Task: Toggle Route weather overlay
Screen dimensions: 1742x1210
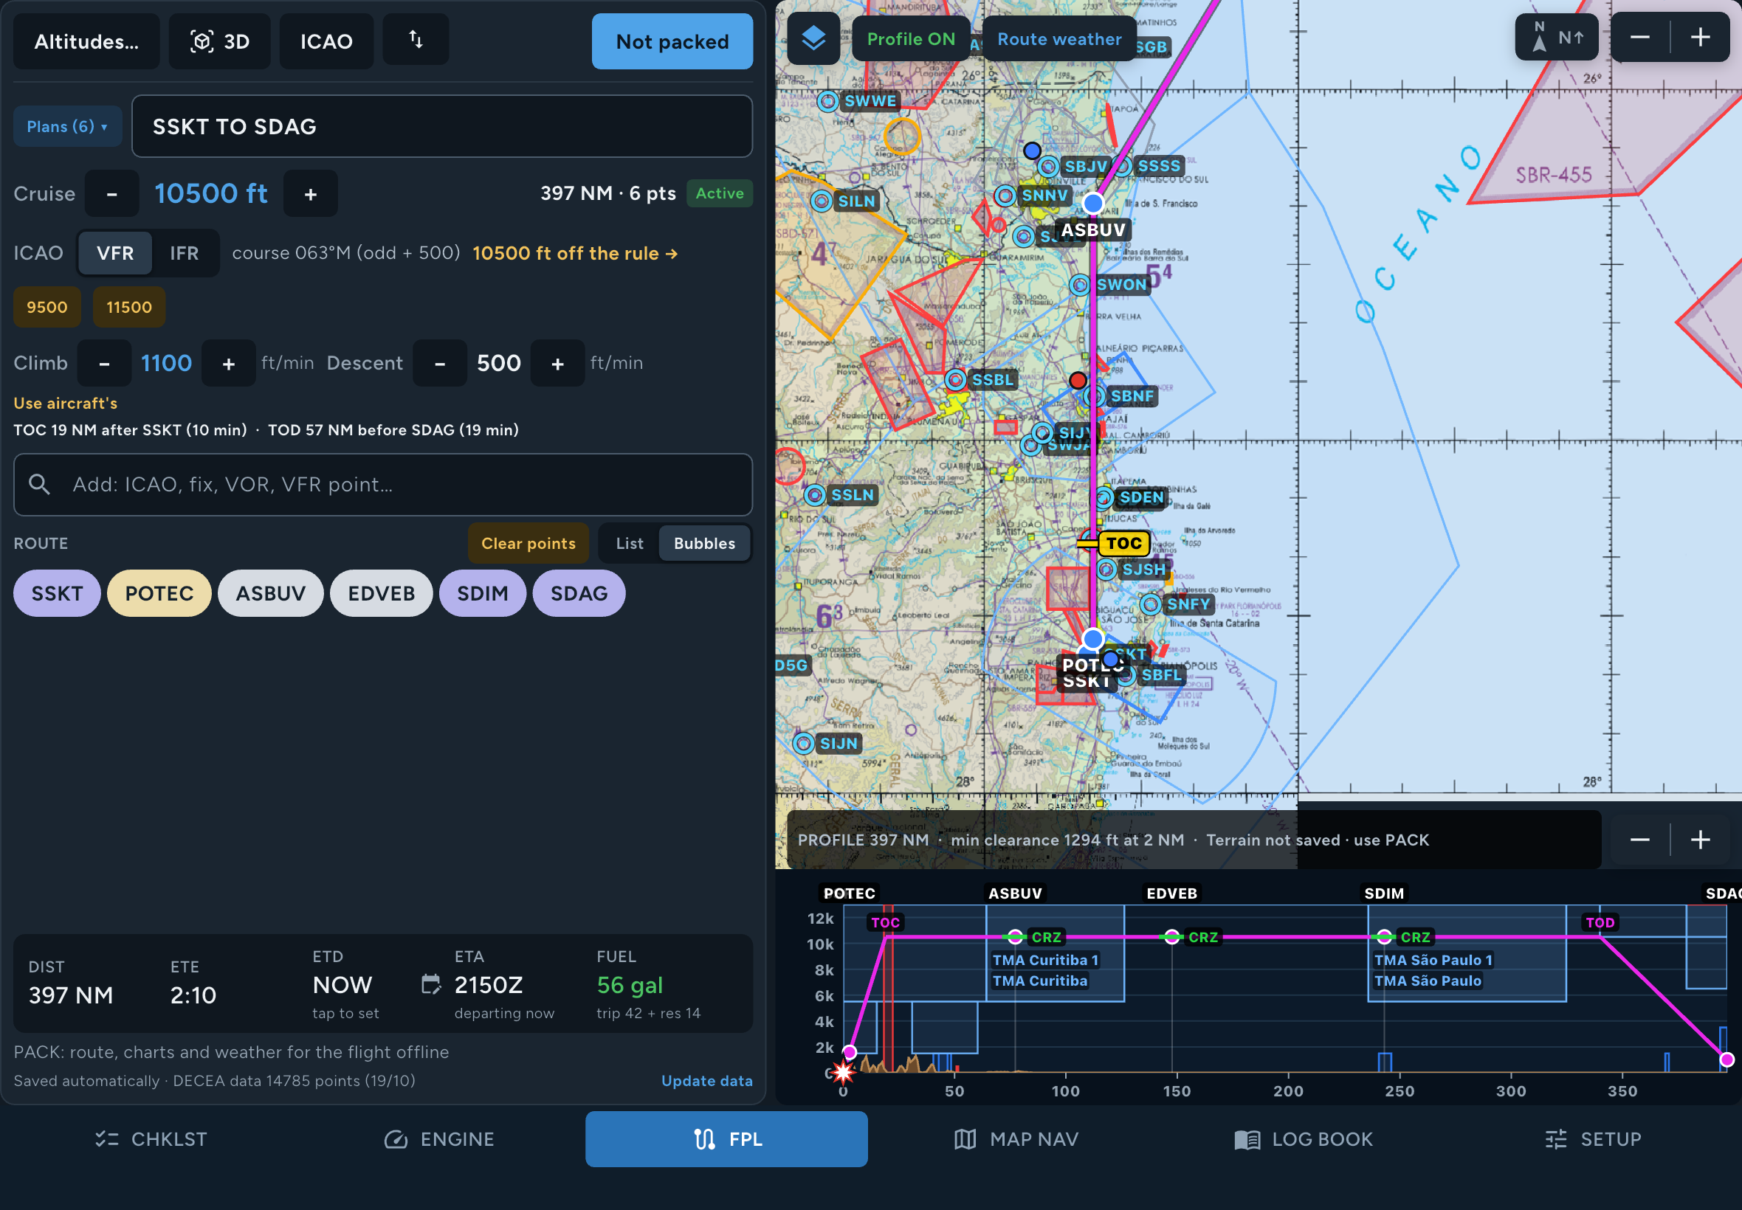Action: [x=1058, y=38]
